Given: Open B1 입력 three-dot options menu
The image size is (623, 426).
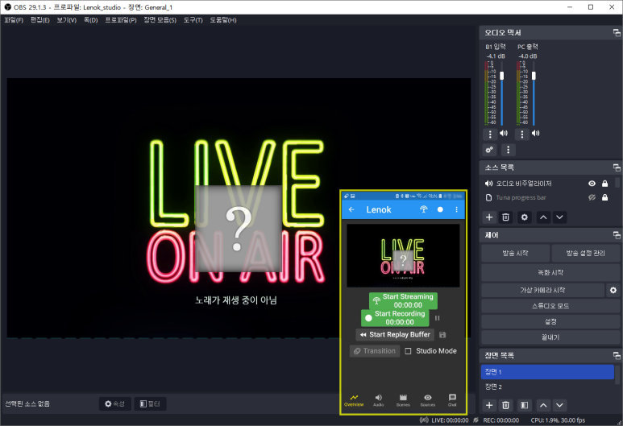Looking at the screenshot, I should coord(490,134).
